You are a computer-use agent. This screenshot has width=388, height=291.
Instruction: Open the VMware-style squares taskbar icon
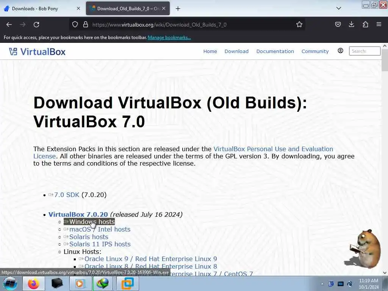pos(127,283)
